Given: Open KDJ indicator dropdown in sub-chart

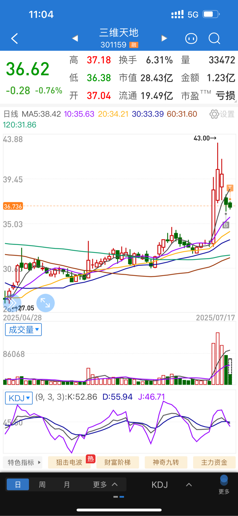Looking at the screenshot, I should 19,398.
